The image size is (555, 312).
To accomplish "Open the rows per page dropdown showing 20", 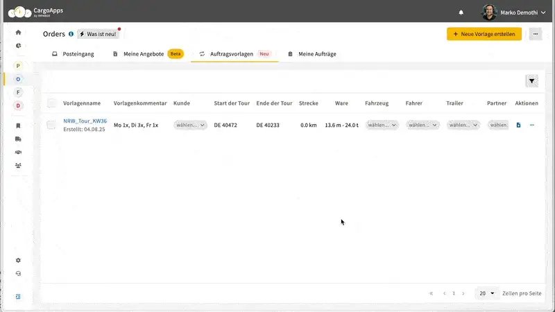I will coord(487,293).
